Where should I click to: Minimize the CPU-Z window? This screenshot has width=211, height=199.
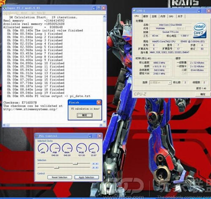coord(199,11)
